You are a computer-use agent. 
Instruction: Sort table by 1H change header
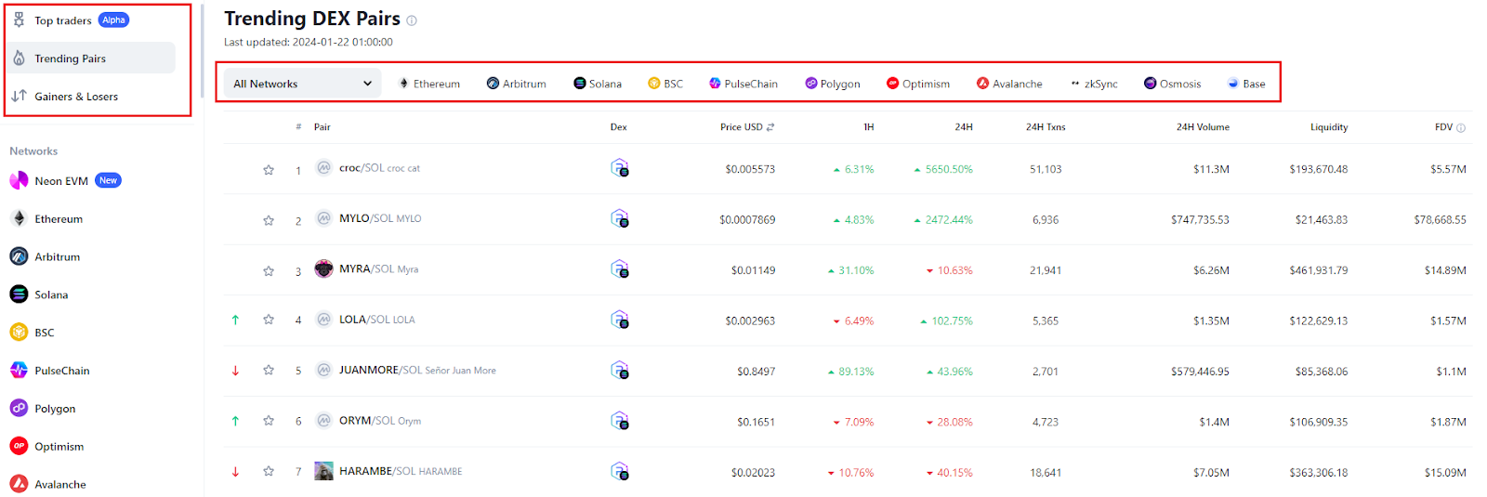click(868, 127)
